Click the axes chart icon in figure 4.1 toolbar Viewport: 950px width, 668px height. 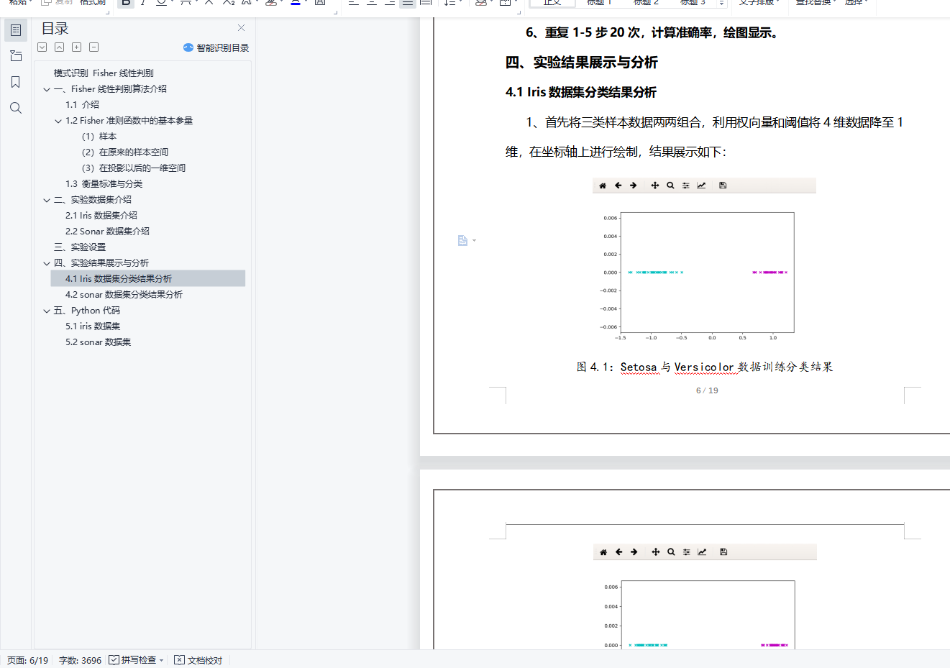pos(701,186)
